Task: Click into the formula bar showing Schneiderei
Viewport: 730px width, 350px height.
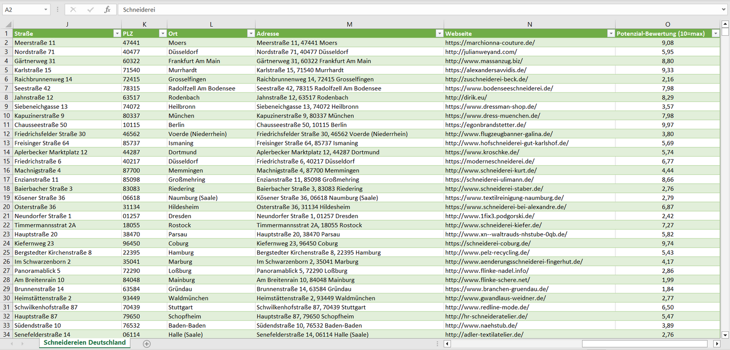Action: coord(404,10)
